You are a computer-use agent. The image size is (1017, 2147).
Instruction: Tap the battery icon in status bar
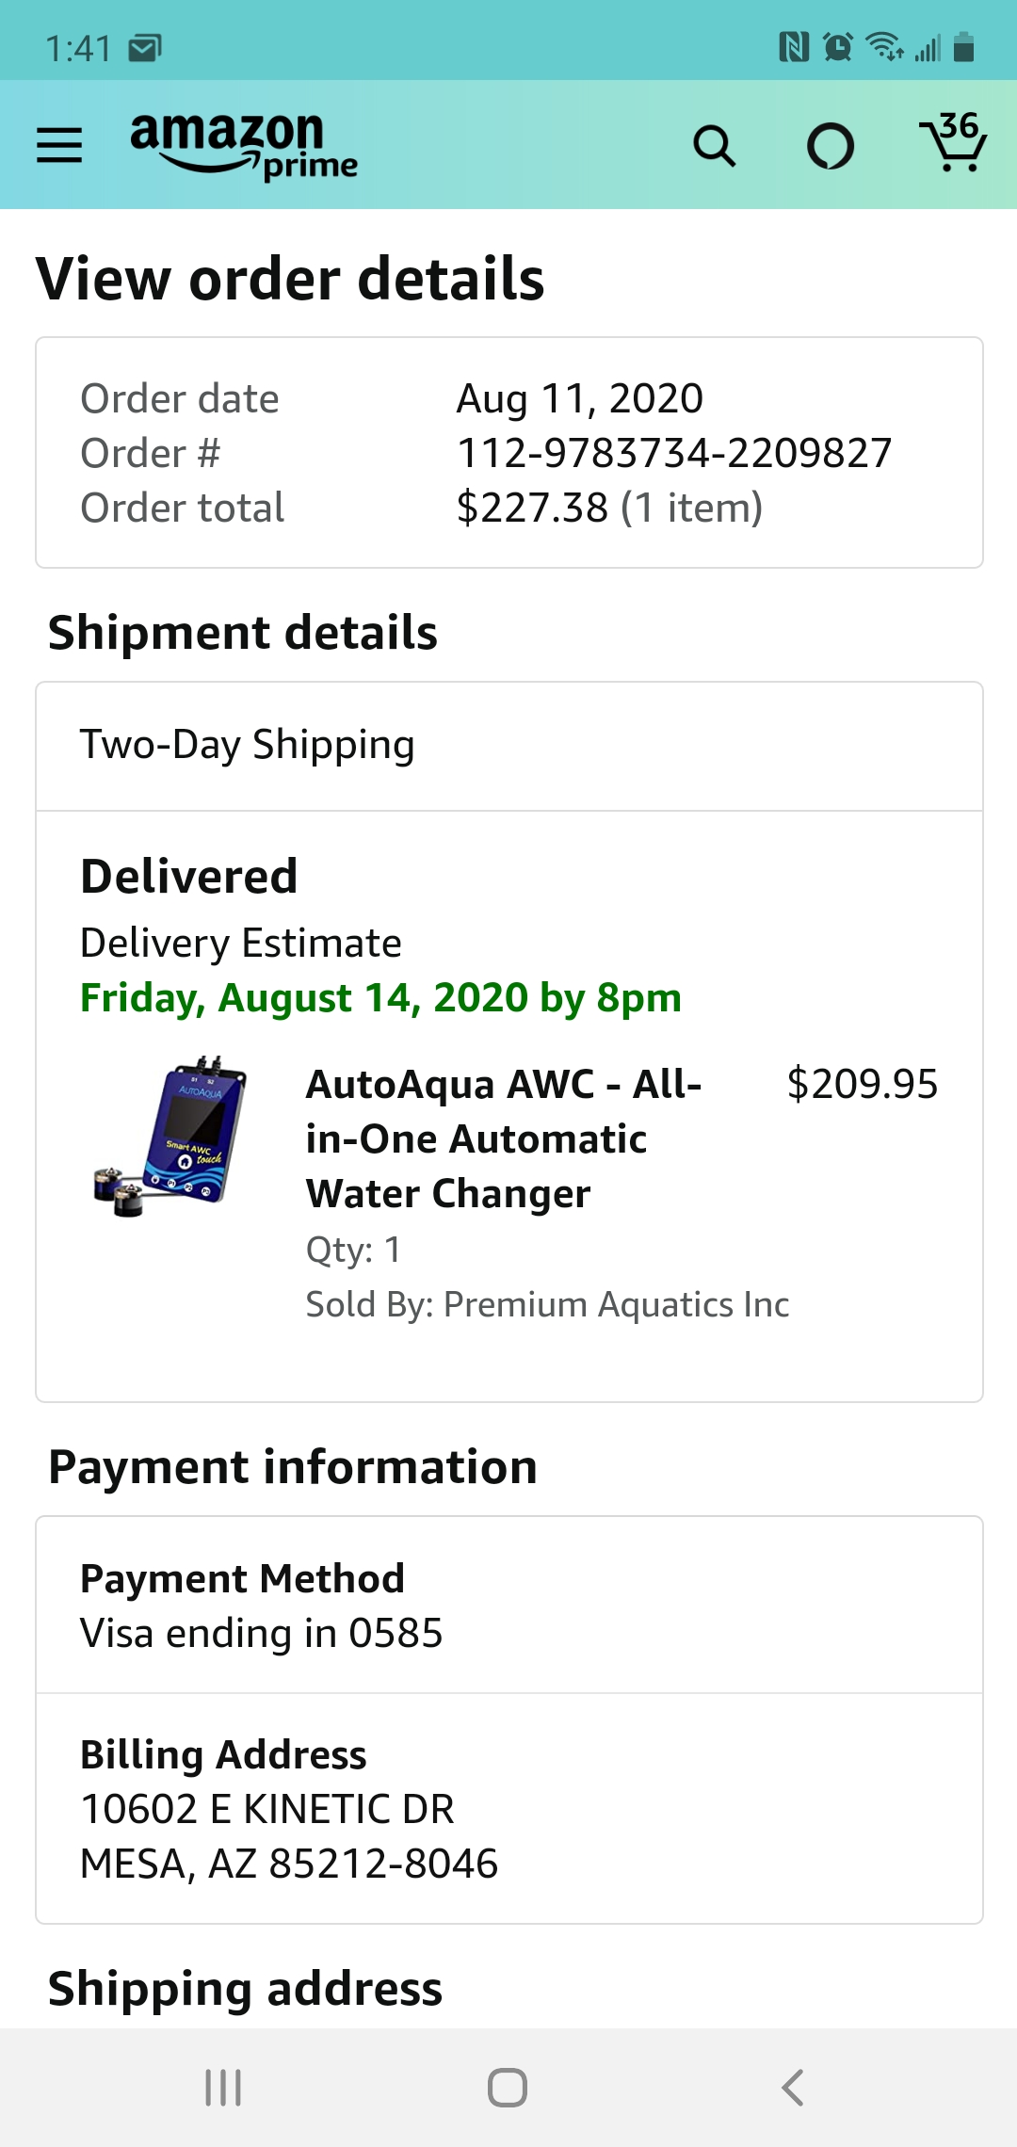tap(963, 46)
